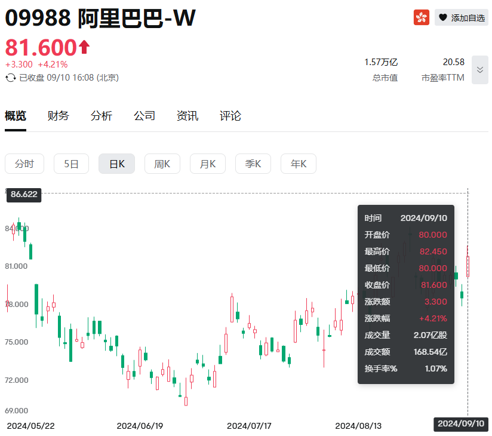Click the 2024/07/17 date axis label
The image size is (492, 436).
point(249,426)
